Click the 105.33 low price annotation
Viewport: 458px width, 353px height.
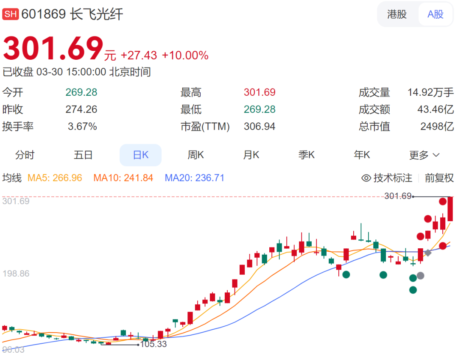(154, 344)
